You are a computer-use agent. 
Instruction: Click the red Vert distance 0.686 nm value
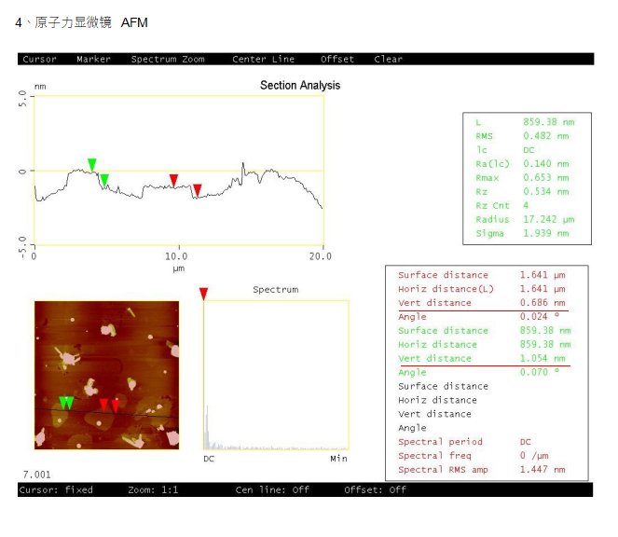pyautogui.click(x=542, y=303)
